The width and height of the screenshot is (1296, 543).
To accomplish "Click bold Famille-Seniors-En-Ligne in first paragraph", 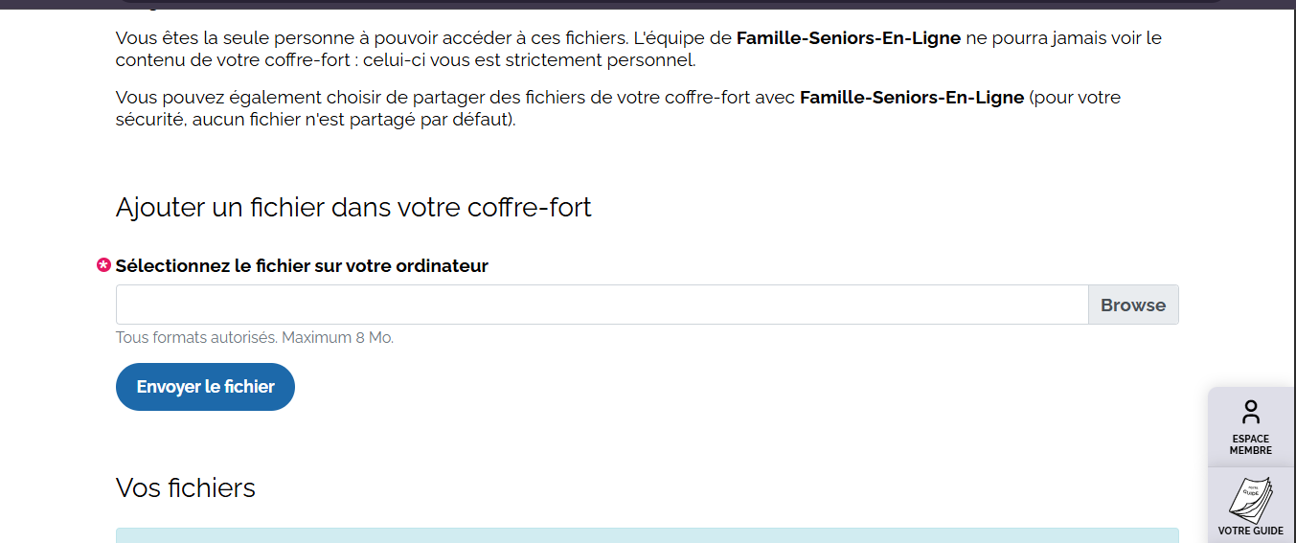I will click(x=848, y=38).
